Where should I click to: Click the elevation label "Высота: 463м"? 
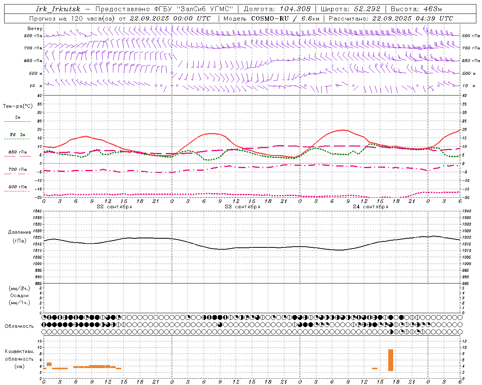(416, 9)
